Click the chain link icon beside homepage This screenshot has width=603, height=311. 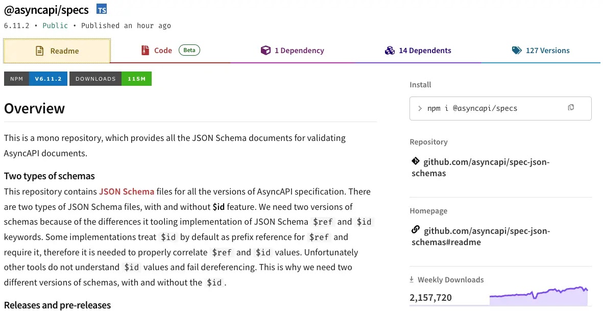tap(415, 230)
